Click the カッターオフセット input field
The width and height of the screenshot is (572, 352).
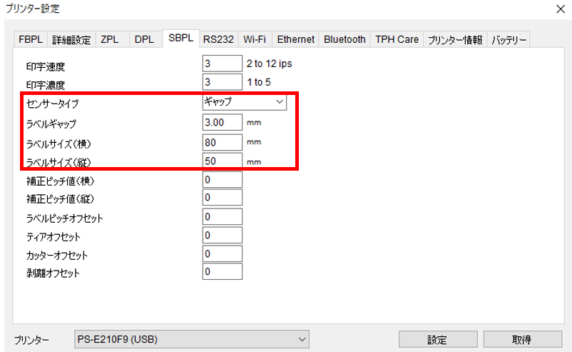pos(222,254)
